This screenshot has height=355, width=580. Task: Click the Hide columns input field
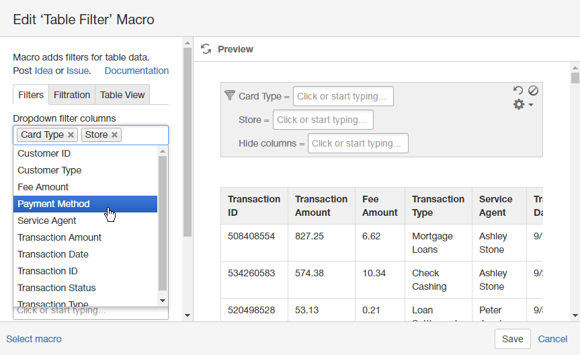click(358, 143)
